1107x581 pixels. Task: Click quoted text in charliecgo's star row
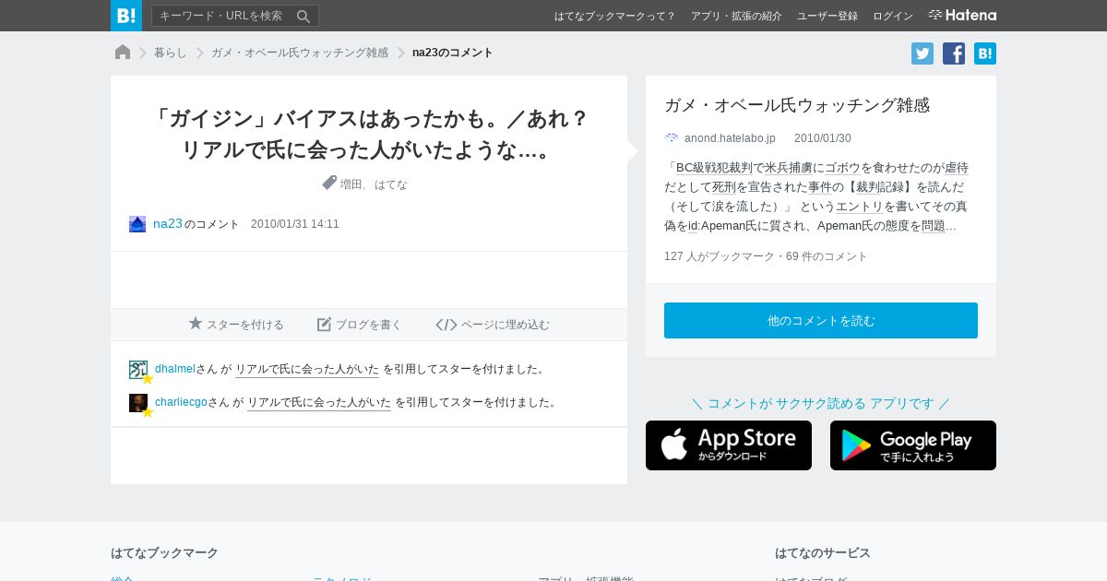click(319, 402)
